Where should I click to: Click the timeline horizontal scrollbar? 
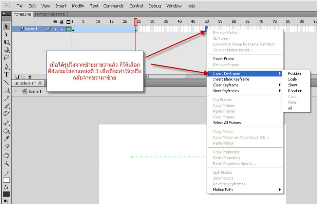point(168,77)
